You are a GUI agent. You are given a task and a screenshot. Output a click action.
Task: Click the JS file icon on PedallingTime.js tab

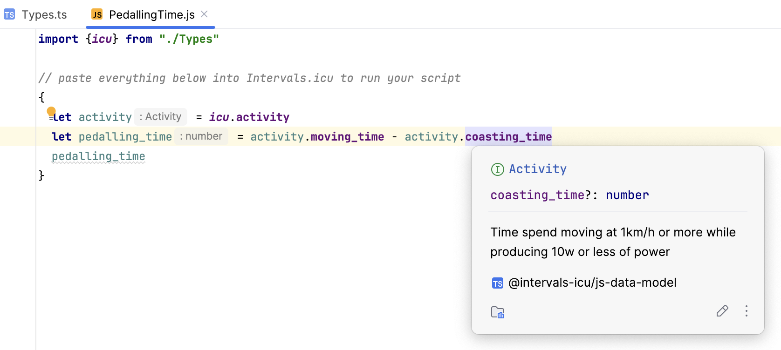(x=97, y=15)
